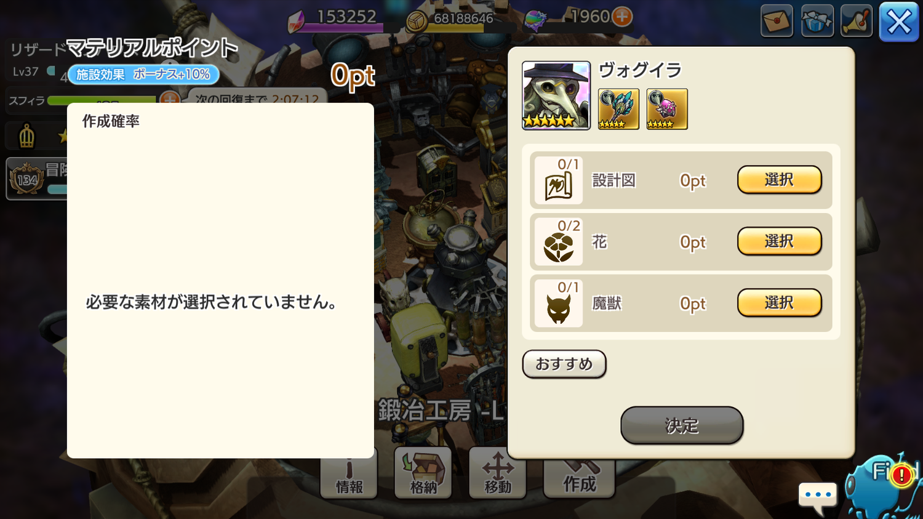
Task: Select the 移動 move menu item
Action: [498, 473]
